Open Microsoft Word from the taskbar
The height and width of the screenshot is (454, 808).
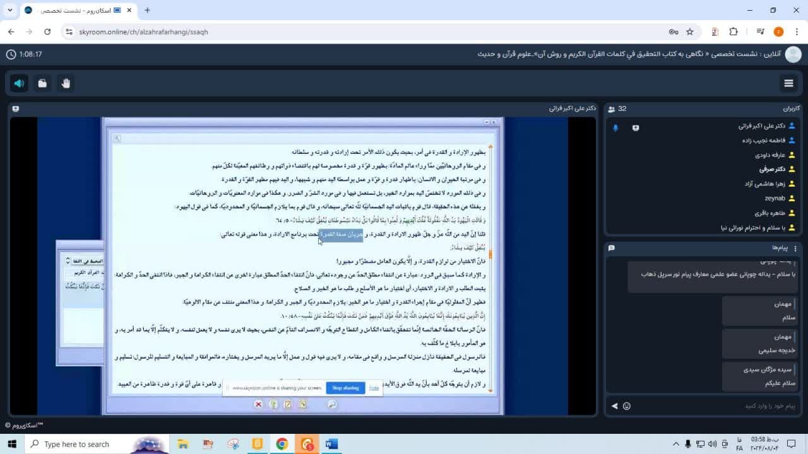[x=331, y=444]
